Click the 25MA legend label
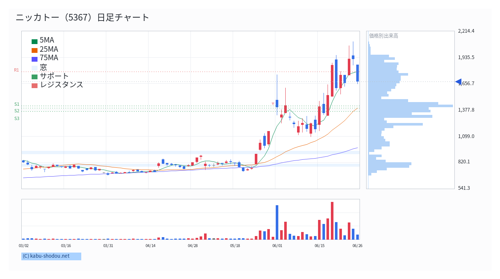The height and width of the screenshot is (279, 500). pos(49,49)
